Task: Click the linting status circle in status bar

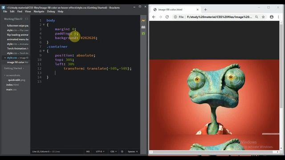Action: [122, 152]
